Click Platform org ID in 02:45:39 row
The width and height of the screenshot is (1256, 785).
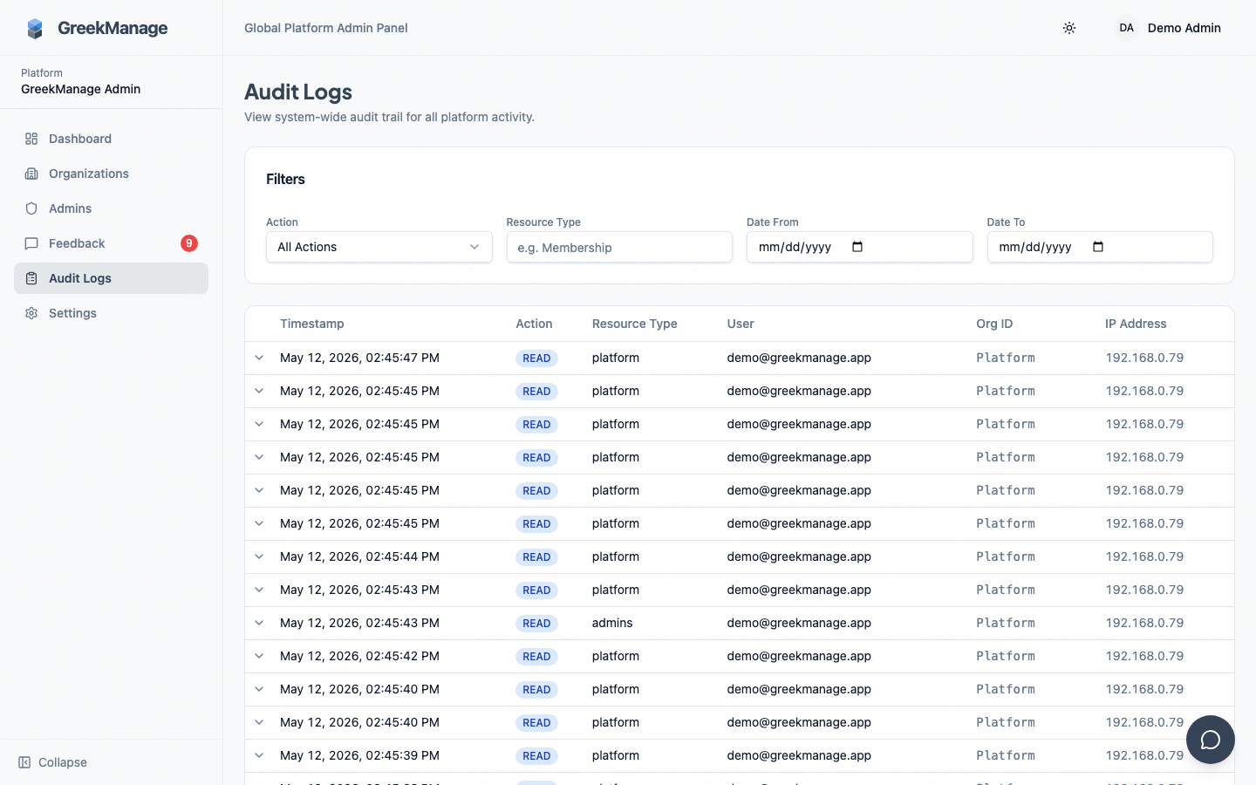(1006, 755)
